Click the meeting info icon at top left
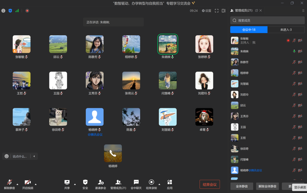This screenshot has width=307, height=193. pos(4,10)
